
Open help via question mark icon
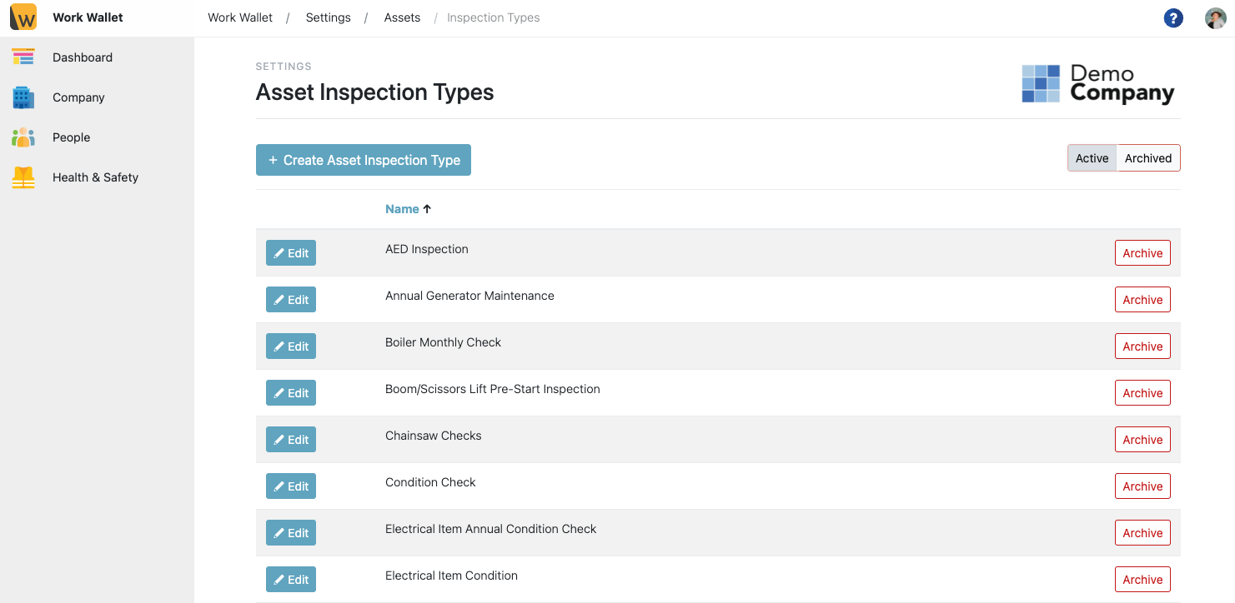(x=1173, y=18)
